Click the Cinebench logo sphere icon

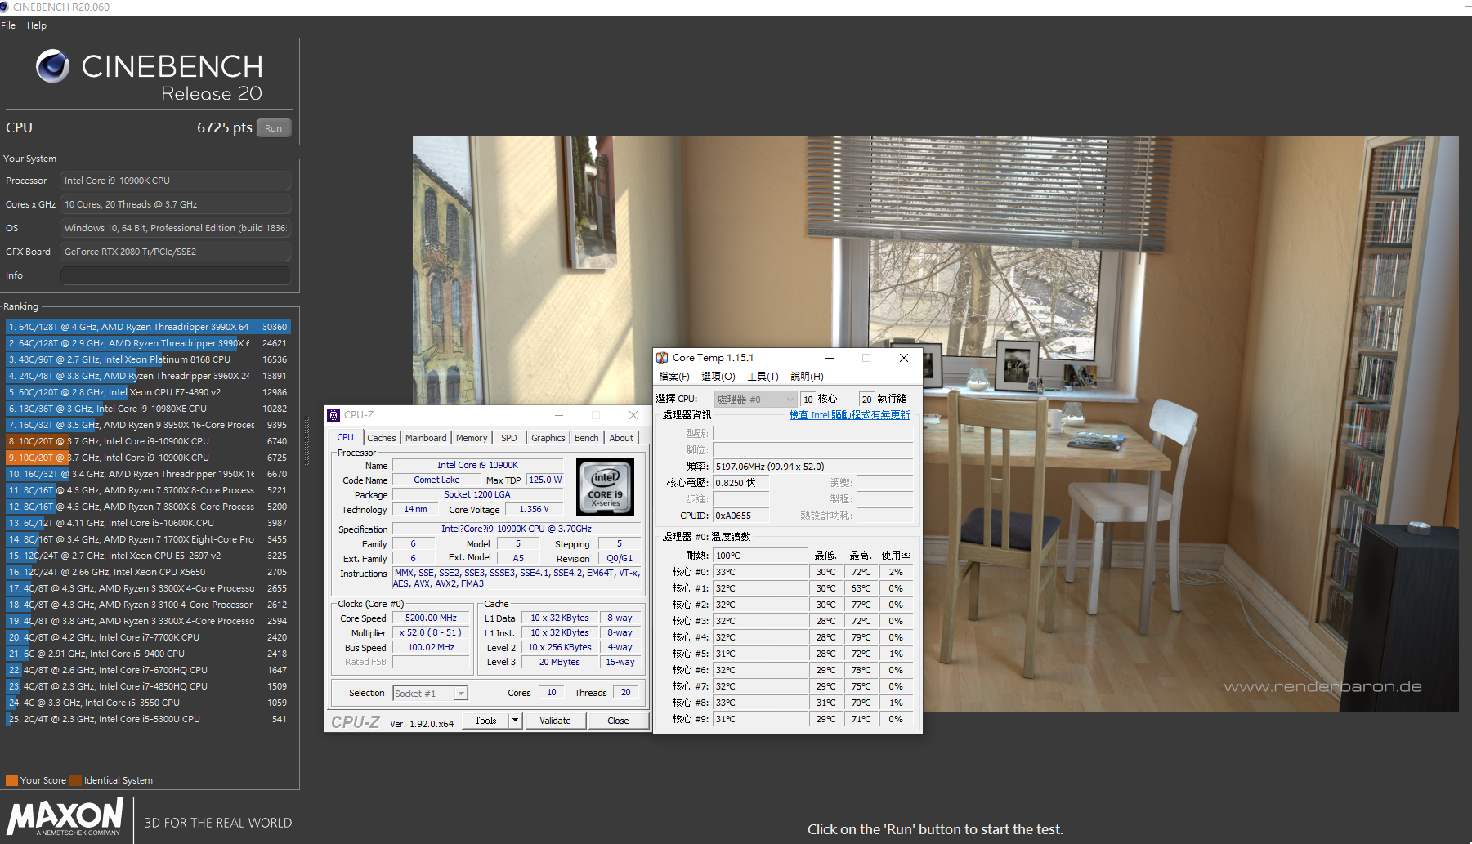click(x=53, y=66)
